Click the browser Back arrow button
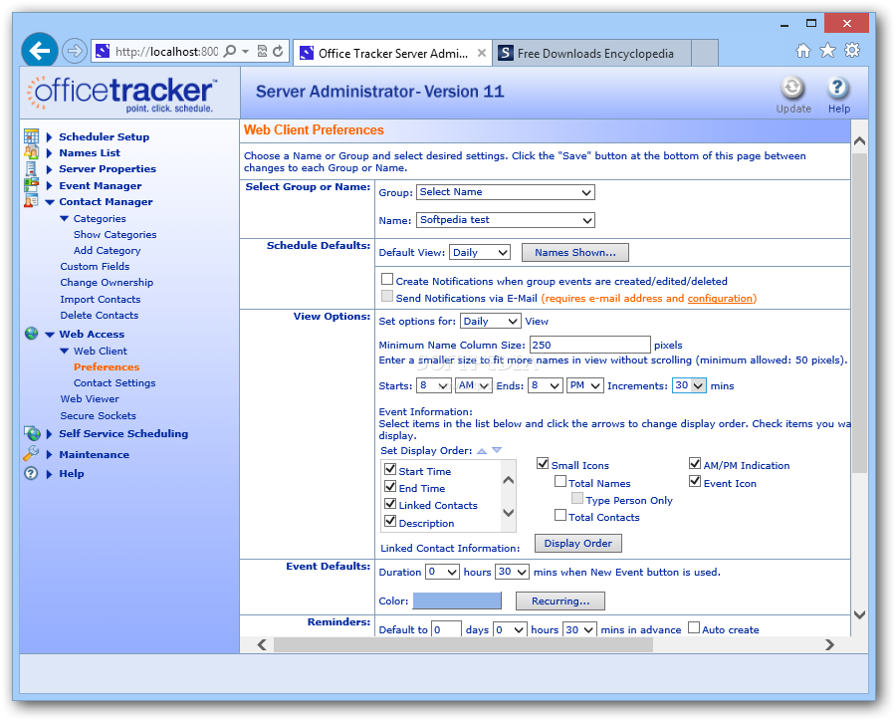The height and width of the screenshot is (721, 896). 40,51
